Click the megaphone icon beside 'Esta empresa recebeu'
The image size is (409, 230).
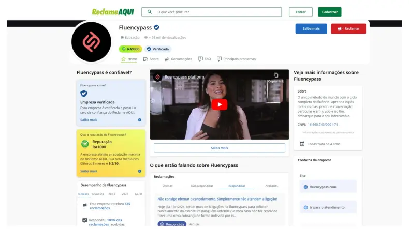point(85,205)
